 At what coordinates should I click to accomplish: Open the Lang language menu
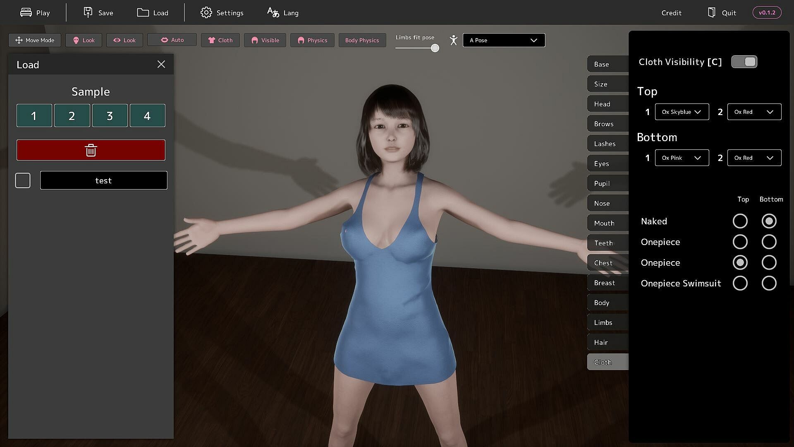pyautogui.click(x=283, y=13)
